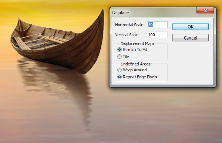Screen dimensions: 222x143
Task: Click the Vertical Scale input field
Action: 157,35
